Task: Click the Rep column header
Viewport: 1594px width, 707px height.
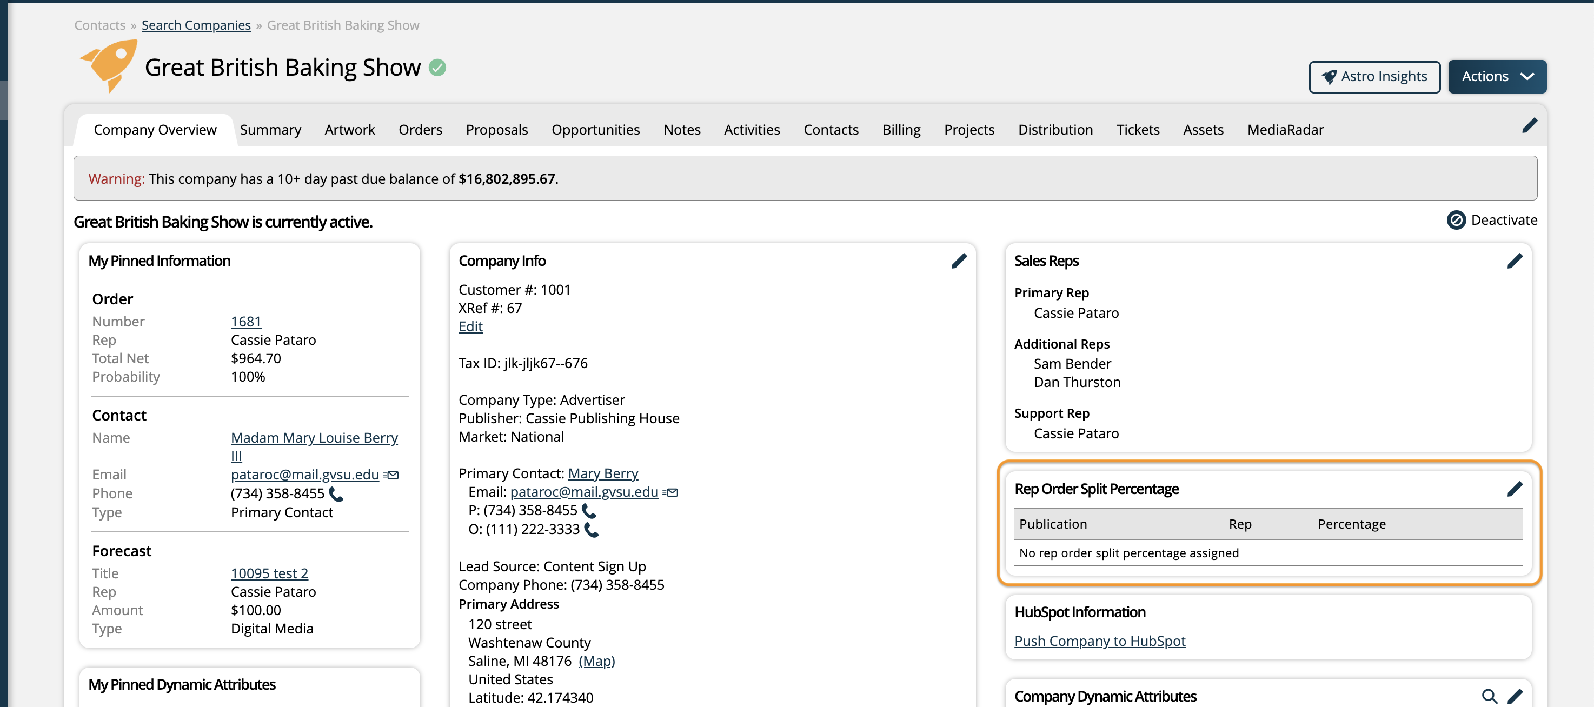Action: tap(1240, 524)
